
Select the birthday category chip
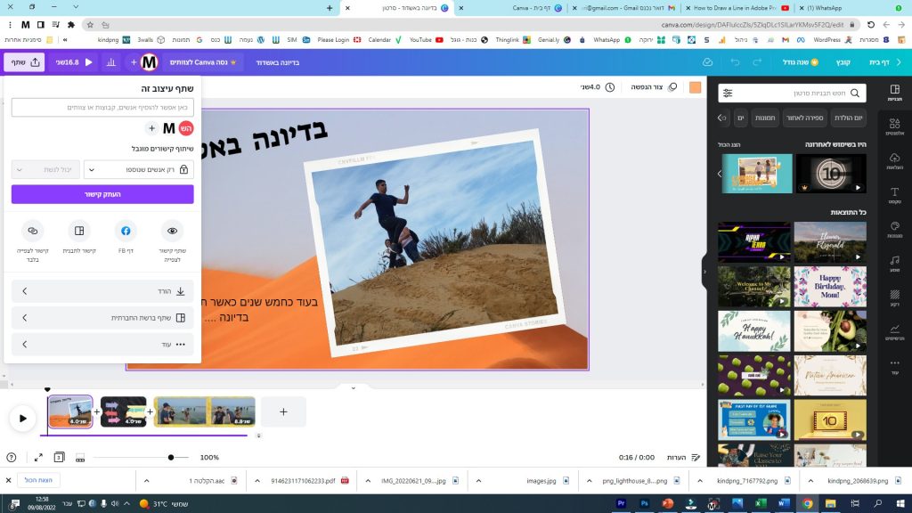849,118
